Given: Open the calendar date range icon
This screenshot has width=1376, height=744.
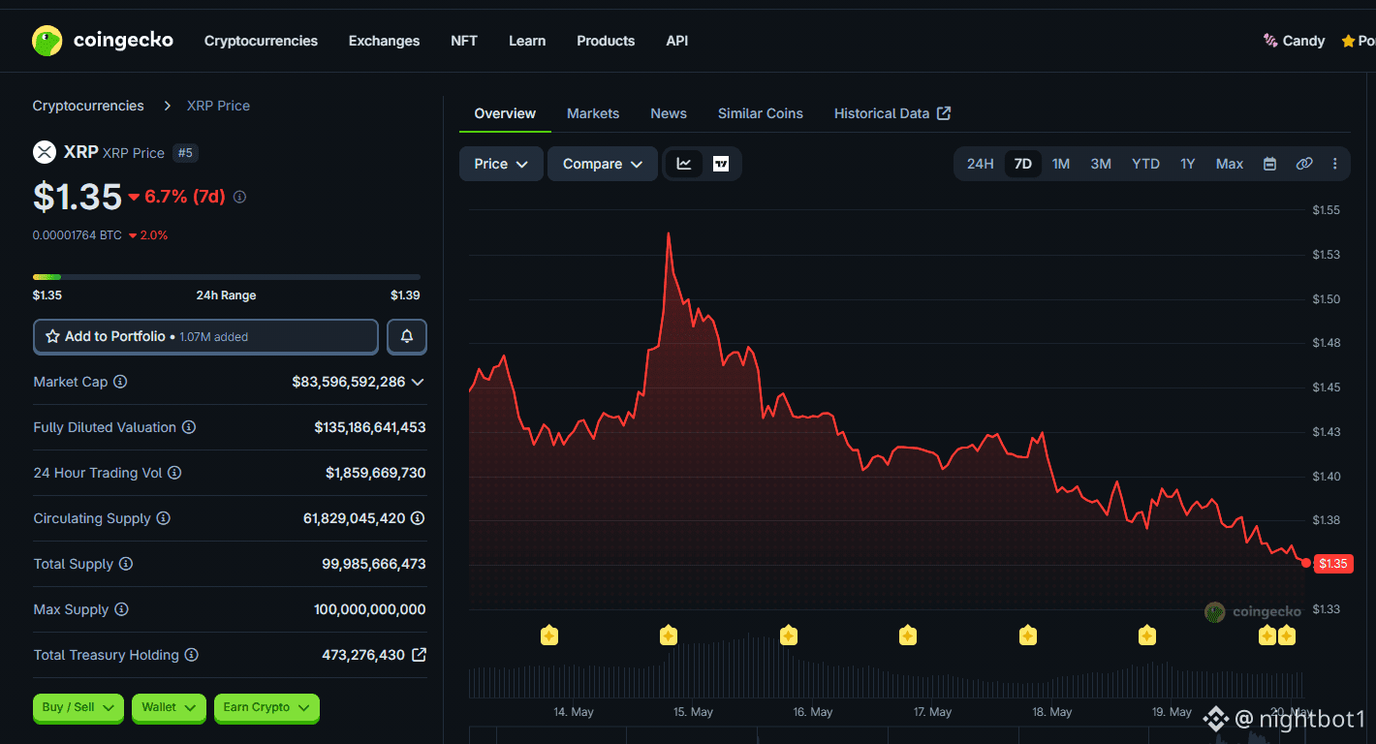Looking at the screenshot, I should [1269, 164].
